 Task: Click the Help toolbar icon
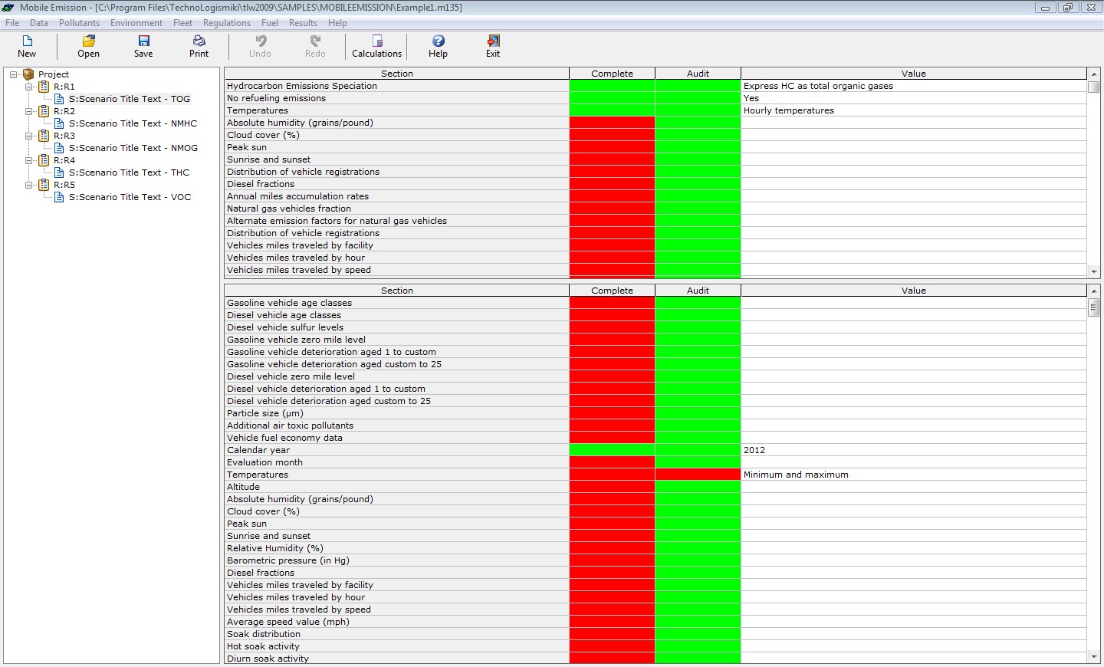tap(438, 41)
